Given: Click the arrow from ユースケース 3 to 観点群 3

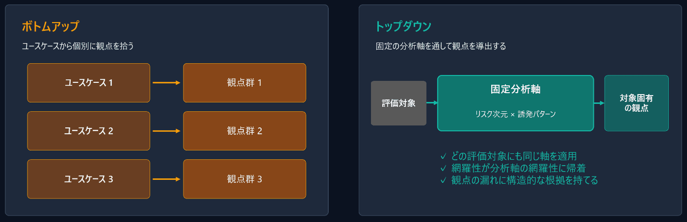Looking at the screenshot, I should coord(167,179).
